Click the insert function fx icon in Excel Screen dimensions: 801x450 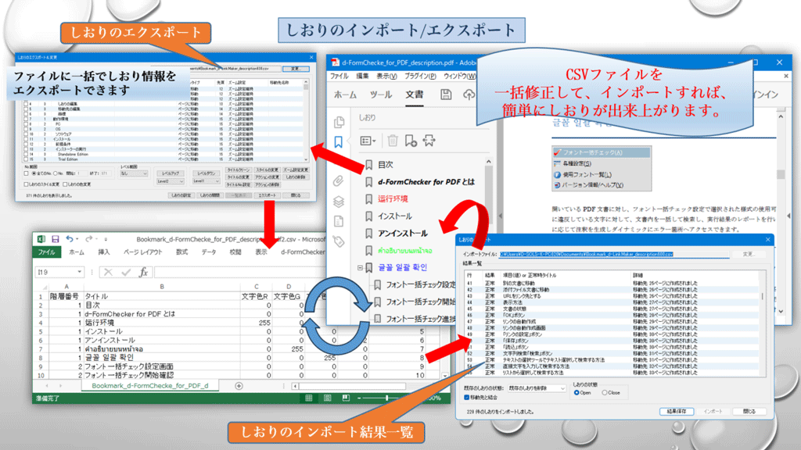point(143,272)
